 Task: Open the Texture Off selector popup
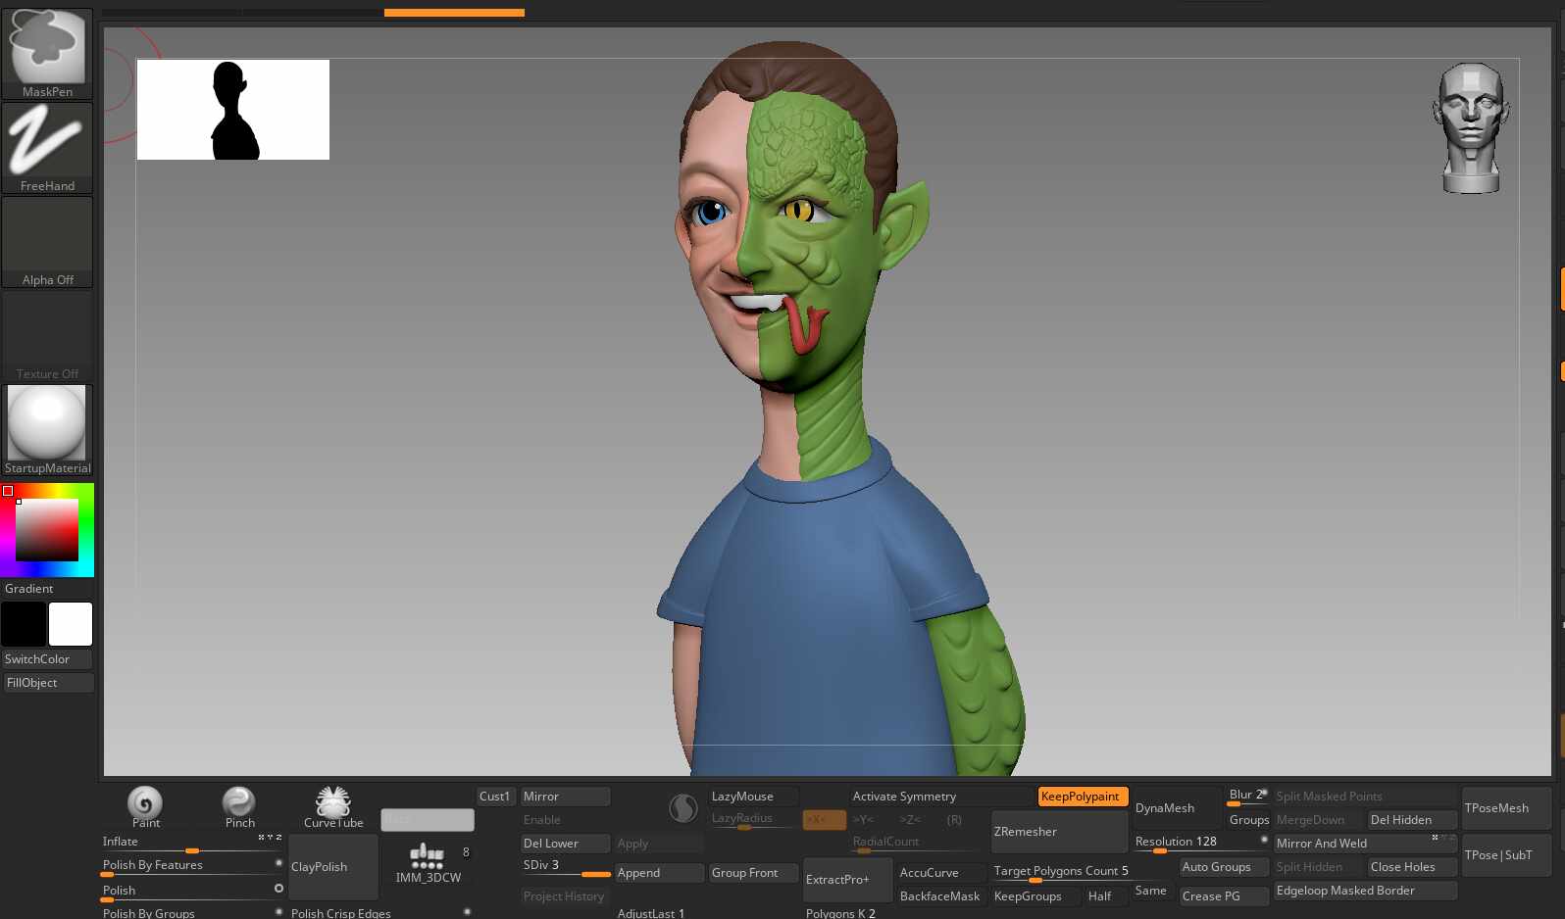47,333
